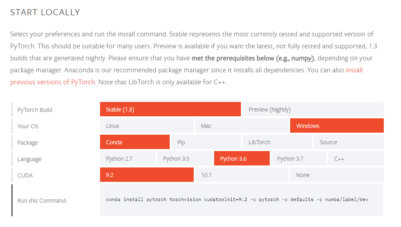This screenshot has width=401, height=227.
Task: Choose the Preview (Nightly) build
Action: 313,109
